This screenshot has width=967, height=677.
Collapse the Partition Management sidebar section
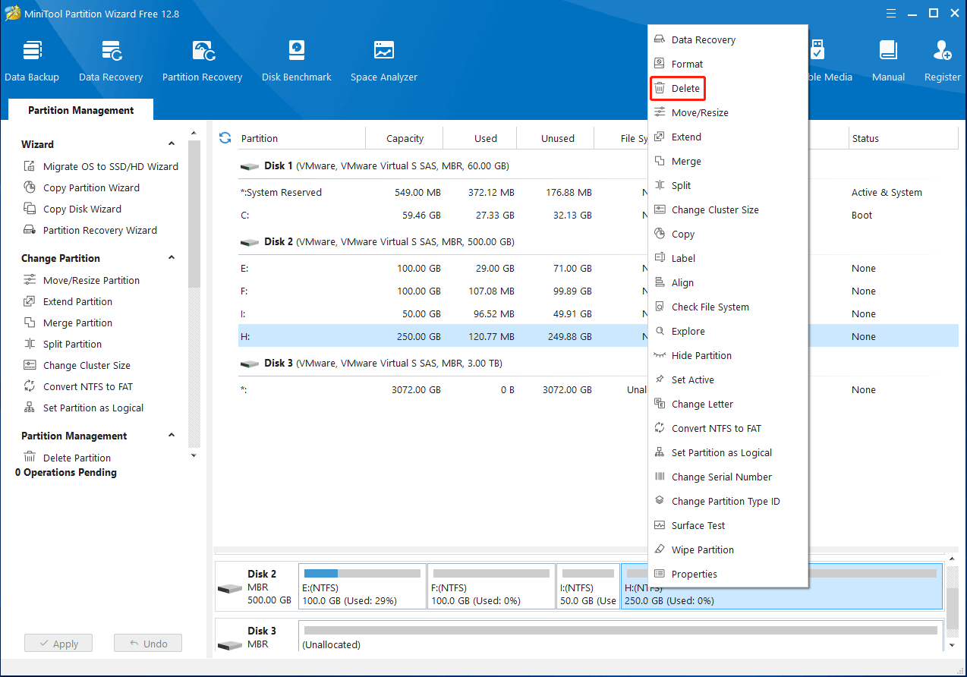click(x=172, y=436)
